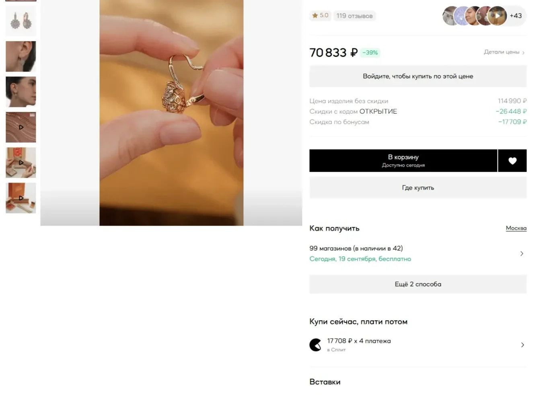Viewport: 539px width, 395px height.
Task: Click Войдите, чтобы купить по этой цене
Action: click(418, 76)
